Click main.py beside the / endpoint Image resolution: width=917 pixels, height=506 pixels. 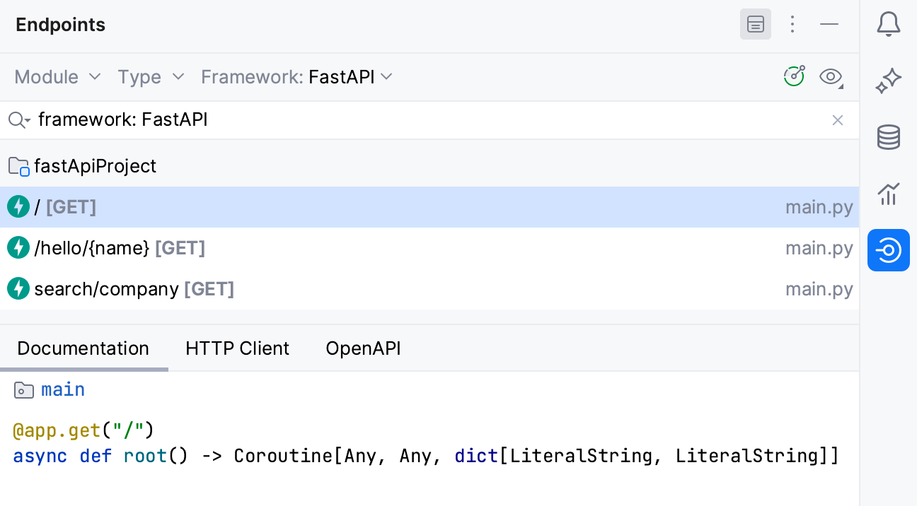pyautogui.click(x=819, y=208)
